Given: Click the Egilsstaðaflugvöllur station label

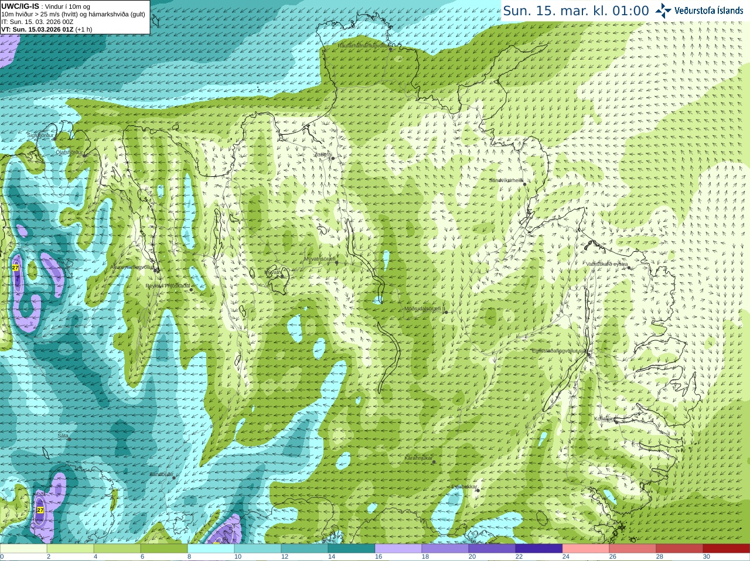Looking at the screenshot, I should [560, 351].
